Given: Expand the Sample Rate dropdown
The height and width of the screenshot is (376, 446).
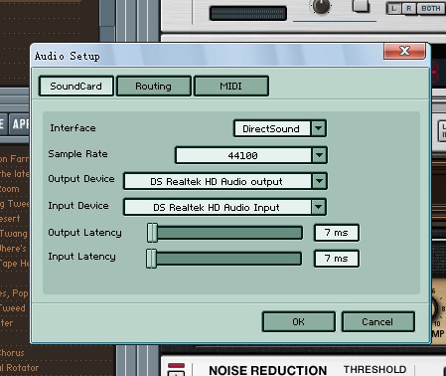Looking at the screenshot, I should [319, 155].
